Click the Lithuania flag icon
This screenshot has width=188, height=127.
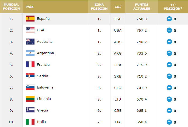(30, 99)
